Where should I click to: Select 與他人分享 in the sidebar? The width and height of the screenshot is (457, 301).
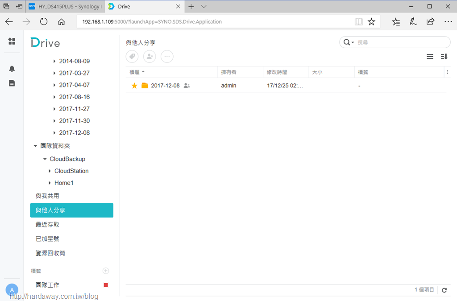[x=72, y=210]
